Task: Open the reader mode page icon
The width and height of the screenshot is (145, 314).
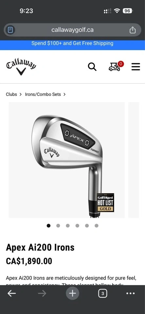Action: click(x=10, y=30)
